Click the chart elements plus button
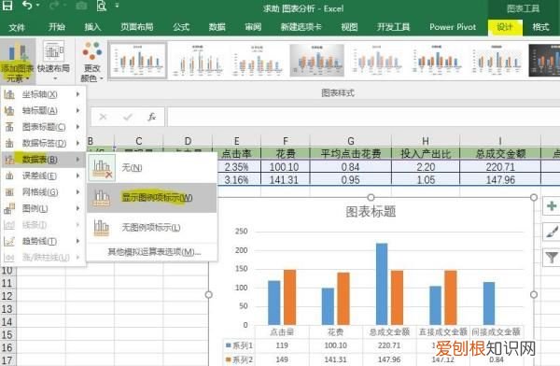This screenshot has height=366, width=560. click(552, 205)
